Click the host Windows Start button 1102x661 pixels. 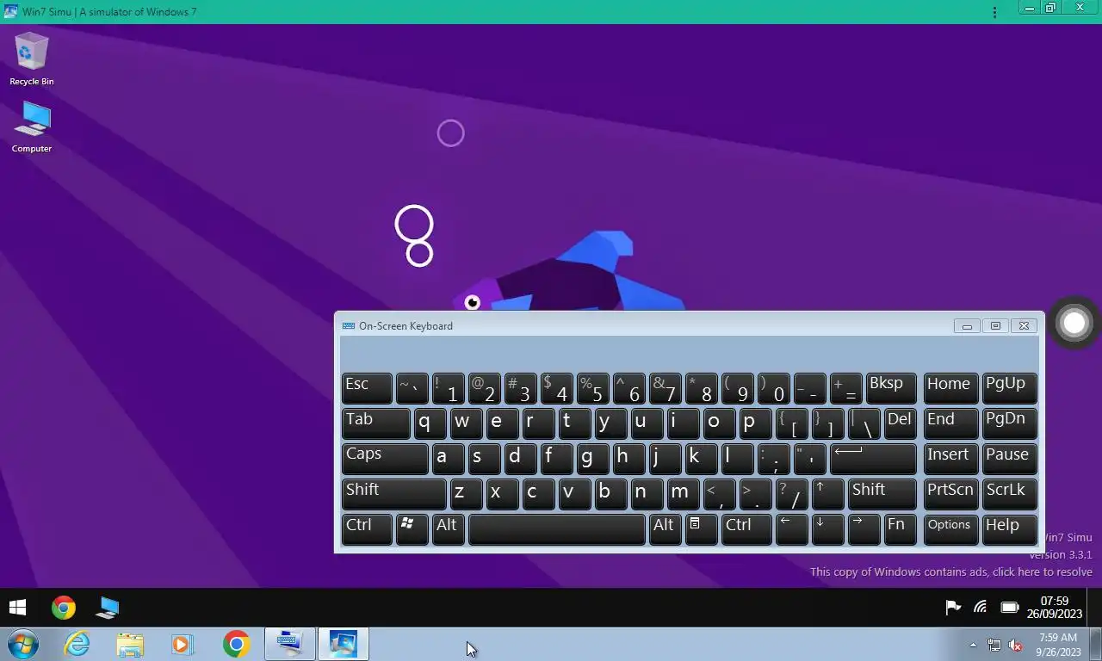(17, 608)
